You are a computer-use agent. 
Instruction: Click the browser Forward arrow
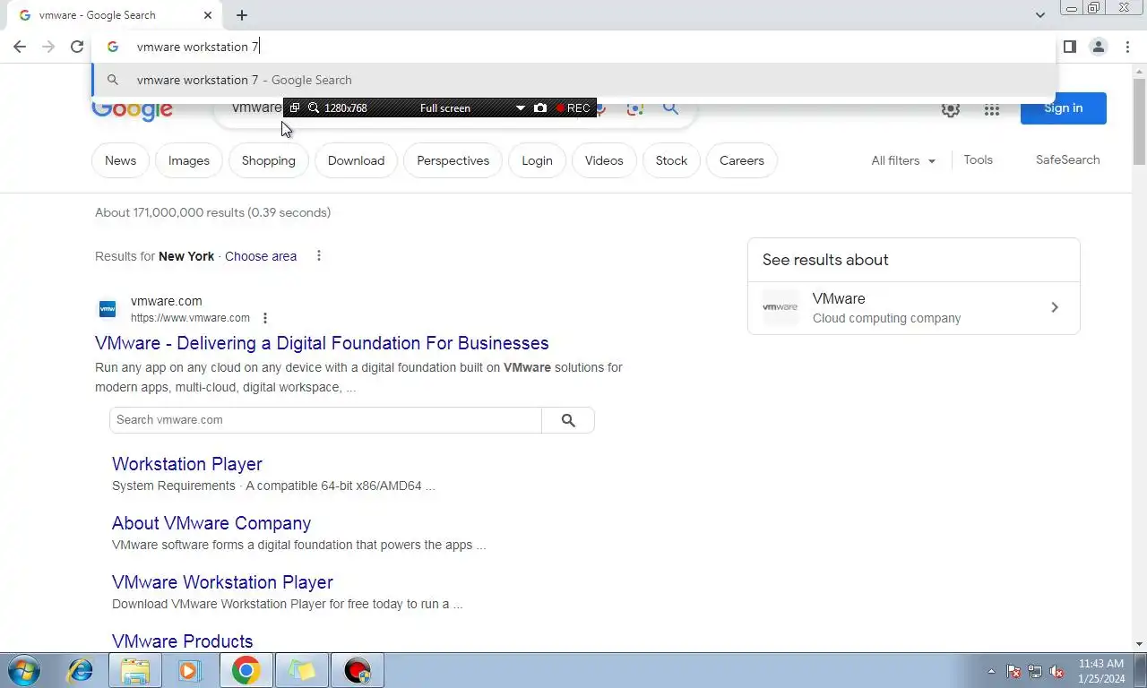[48, 47]
